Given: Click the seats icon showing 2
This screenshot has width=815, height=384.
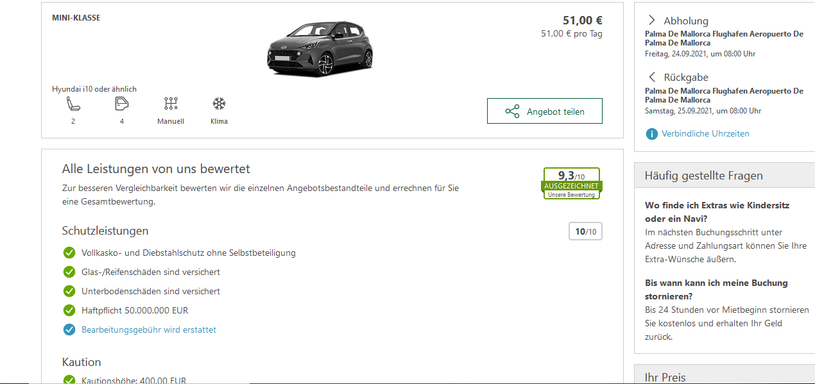Looking at the screenshot, I should (73, 104).
